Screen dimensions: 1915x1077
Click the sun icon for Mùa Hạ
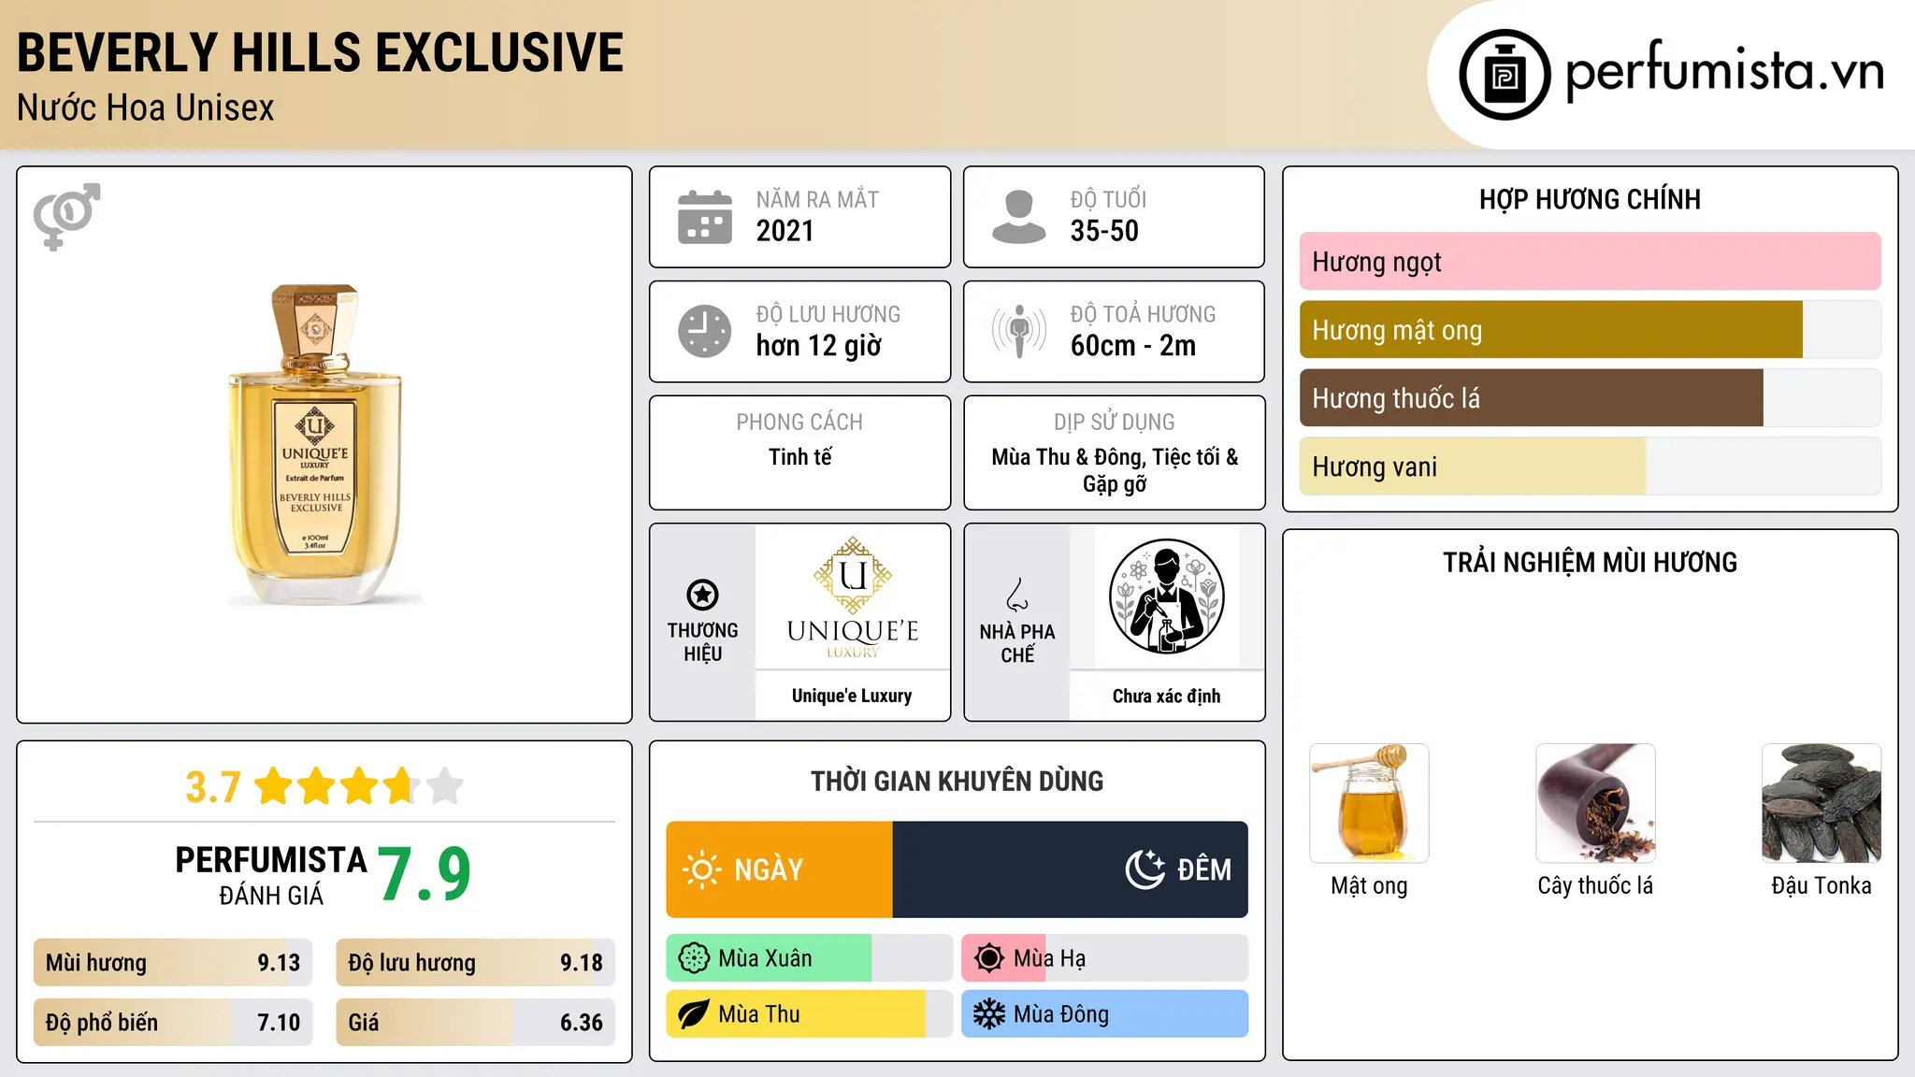point(989,958)
